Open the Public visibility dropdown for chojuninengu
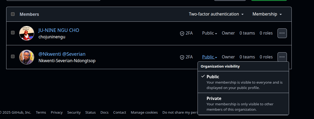 pyautogui.click(x=209, y=33)
